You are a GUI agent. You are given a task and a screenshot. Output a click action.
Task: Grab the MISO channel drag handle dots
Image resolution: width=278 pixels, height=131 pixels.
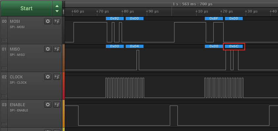(x=4, y=68)
